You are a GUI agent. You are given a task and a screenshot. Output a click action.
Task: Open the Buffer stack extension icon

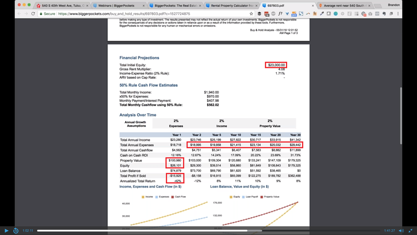(259, 14)
